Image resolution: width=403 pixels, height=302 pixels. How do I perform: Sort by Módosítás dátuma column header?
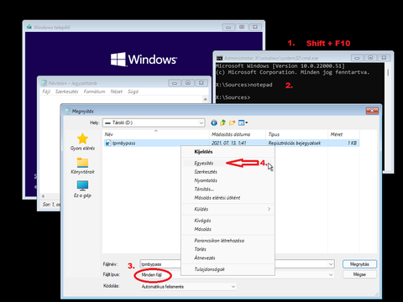pos(238,134)
